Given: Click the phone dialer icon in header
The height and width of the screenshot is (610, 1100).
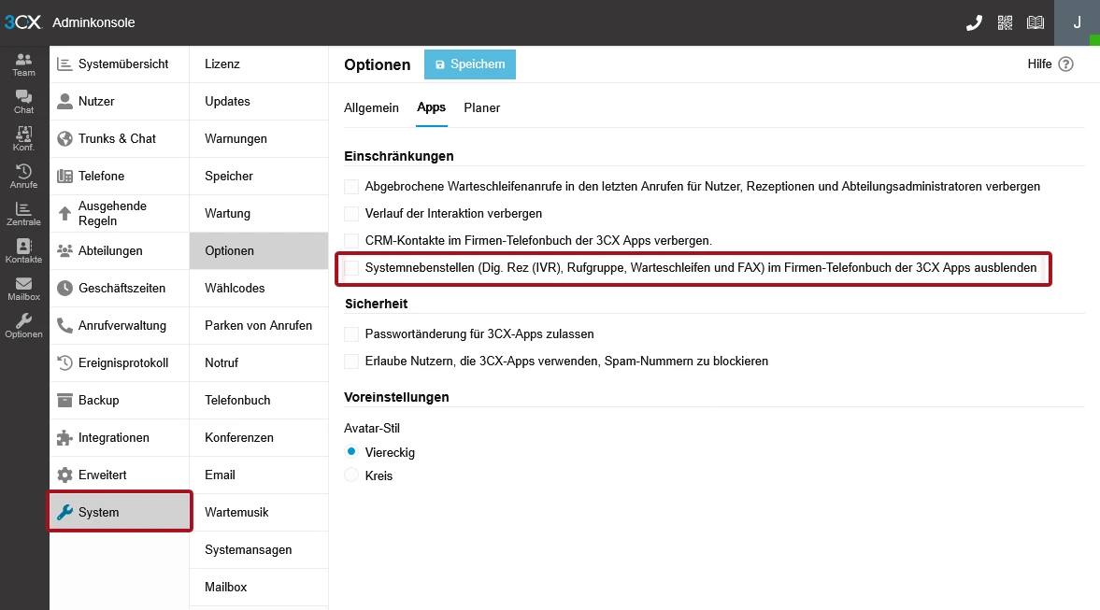Looking at the screenshot, I should 974,22.
